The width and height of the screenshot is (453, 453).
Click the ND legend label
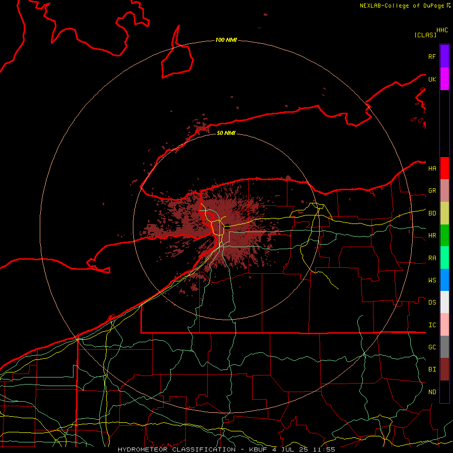click(432, 392)
